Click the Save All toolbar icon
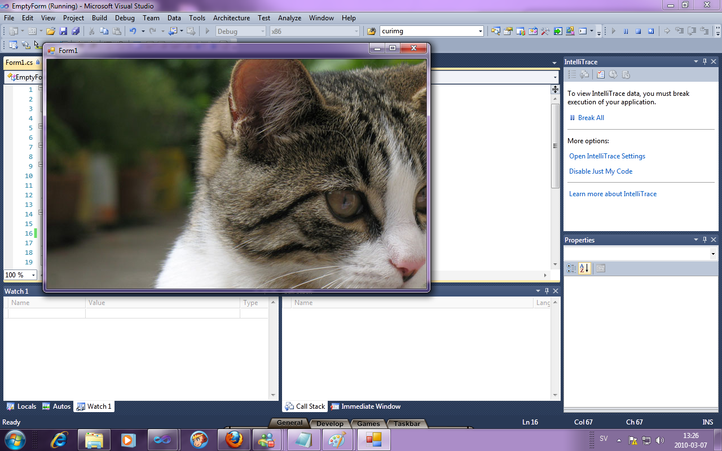The width and height of the screenshot is (722, 451). [x=75, y=31]
